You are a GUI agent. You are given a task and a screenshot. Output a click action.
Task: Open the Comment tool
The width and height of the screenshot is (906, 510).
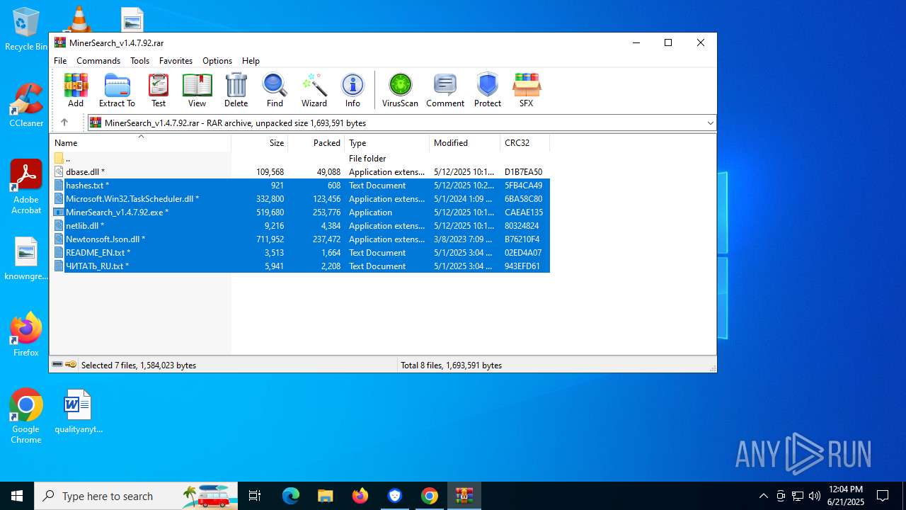point(445,90)
